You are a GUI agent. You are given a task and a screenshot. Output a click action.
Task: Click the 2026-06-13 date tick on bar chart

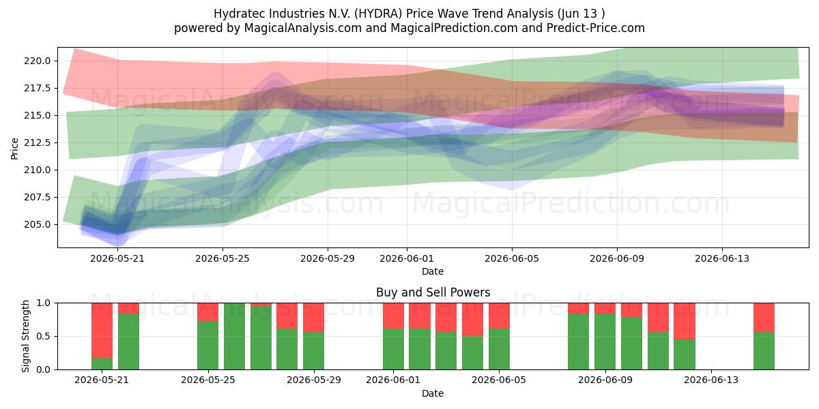[x=711, y=380]
